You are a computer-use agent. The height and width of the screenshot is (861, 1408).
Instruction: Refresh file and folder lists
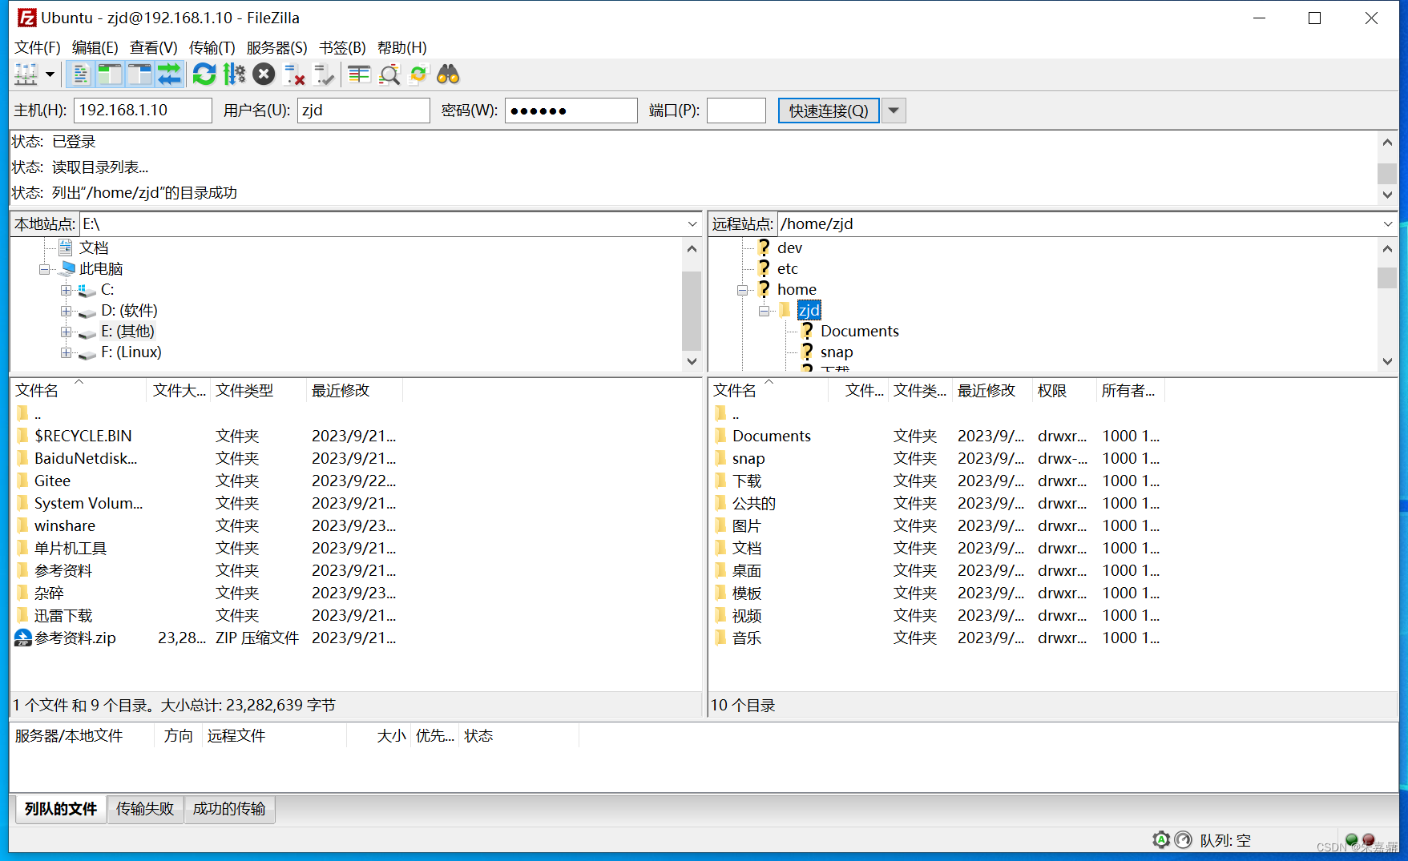pos(204,74)
